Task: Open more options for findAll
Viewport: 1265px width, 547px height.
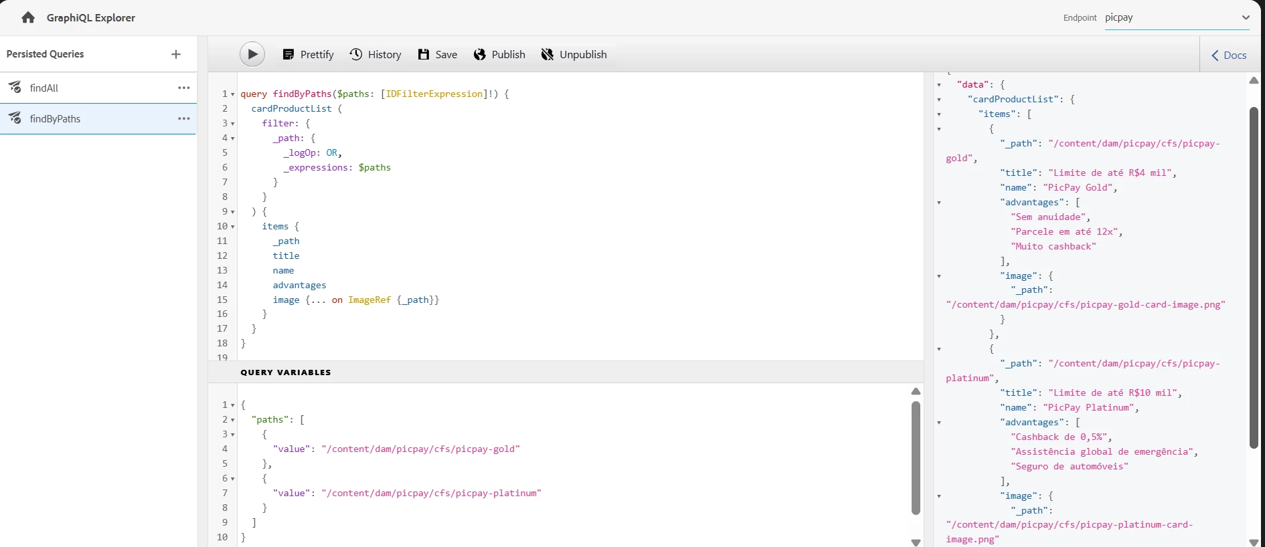Action: point(184,88)
